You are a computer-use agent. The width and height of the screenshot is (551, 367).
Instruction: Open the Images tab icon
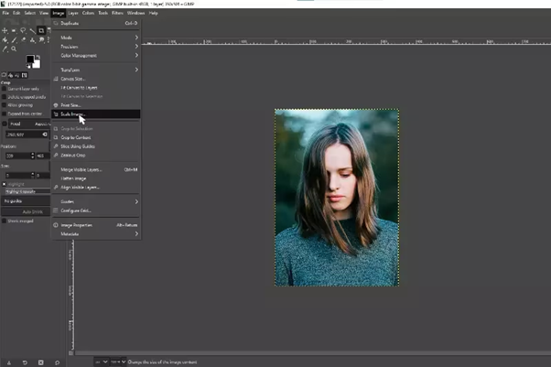coord(24,75)
